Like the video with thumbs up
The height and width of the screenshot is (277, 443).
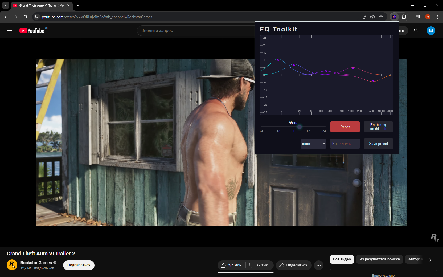(x=231, y=265)
